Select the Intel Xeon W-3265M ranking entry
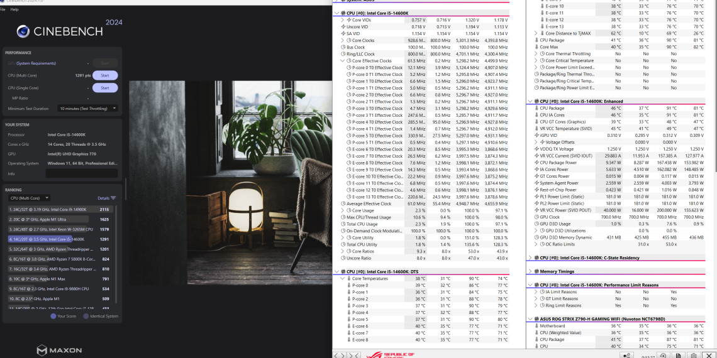 point(60,229)
